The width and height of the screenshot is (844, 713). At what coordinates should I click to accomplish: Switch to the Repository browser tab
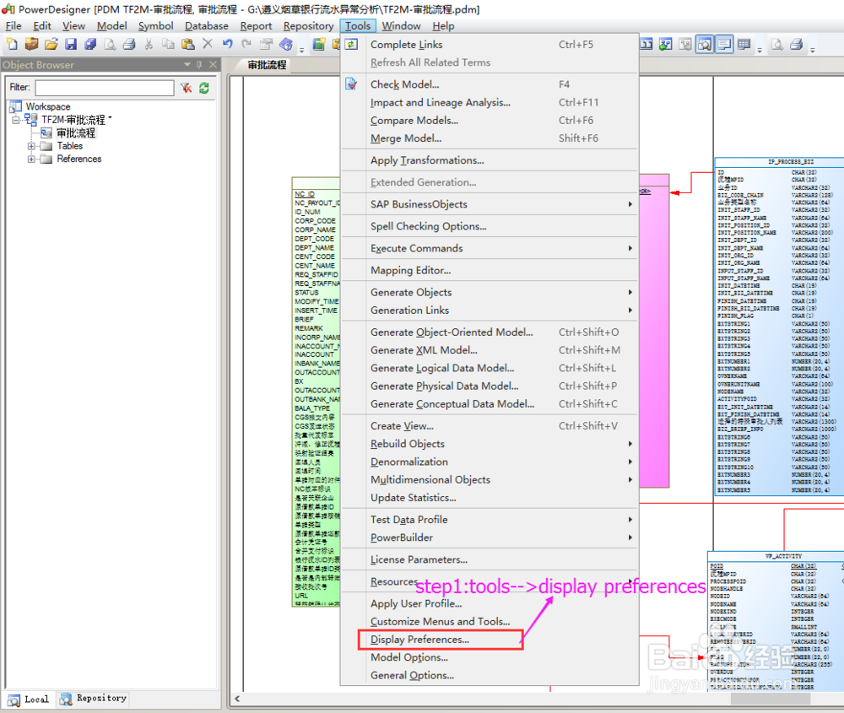[x=94, y=699]
